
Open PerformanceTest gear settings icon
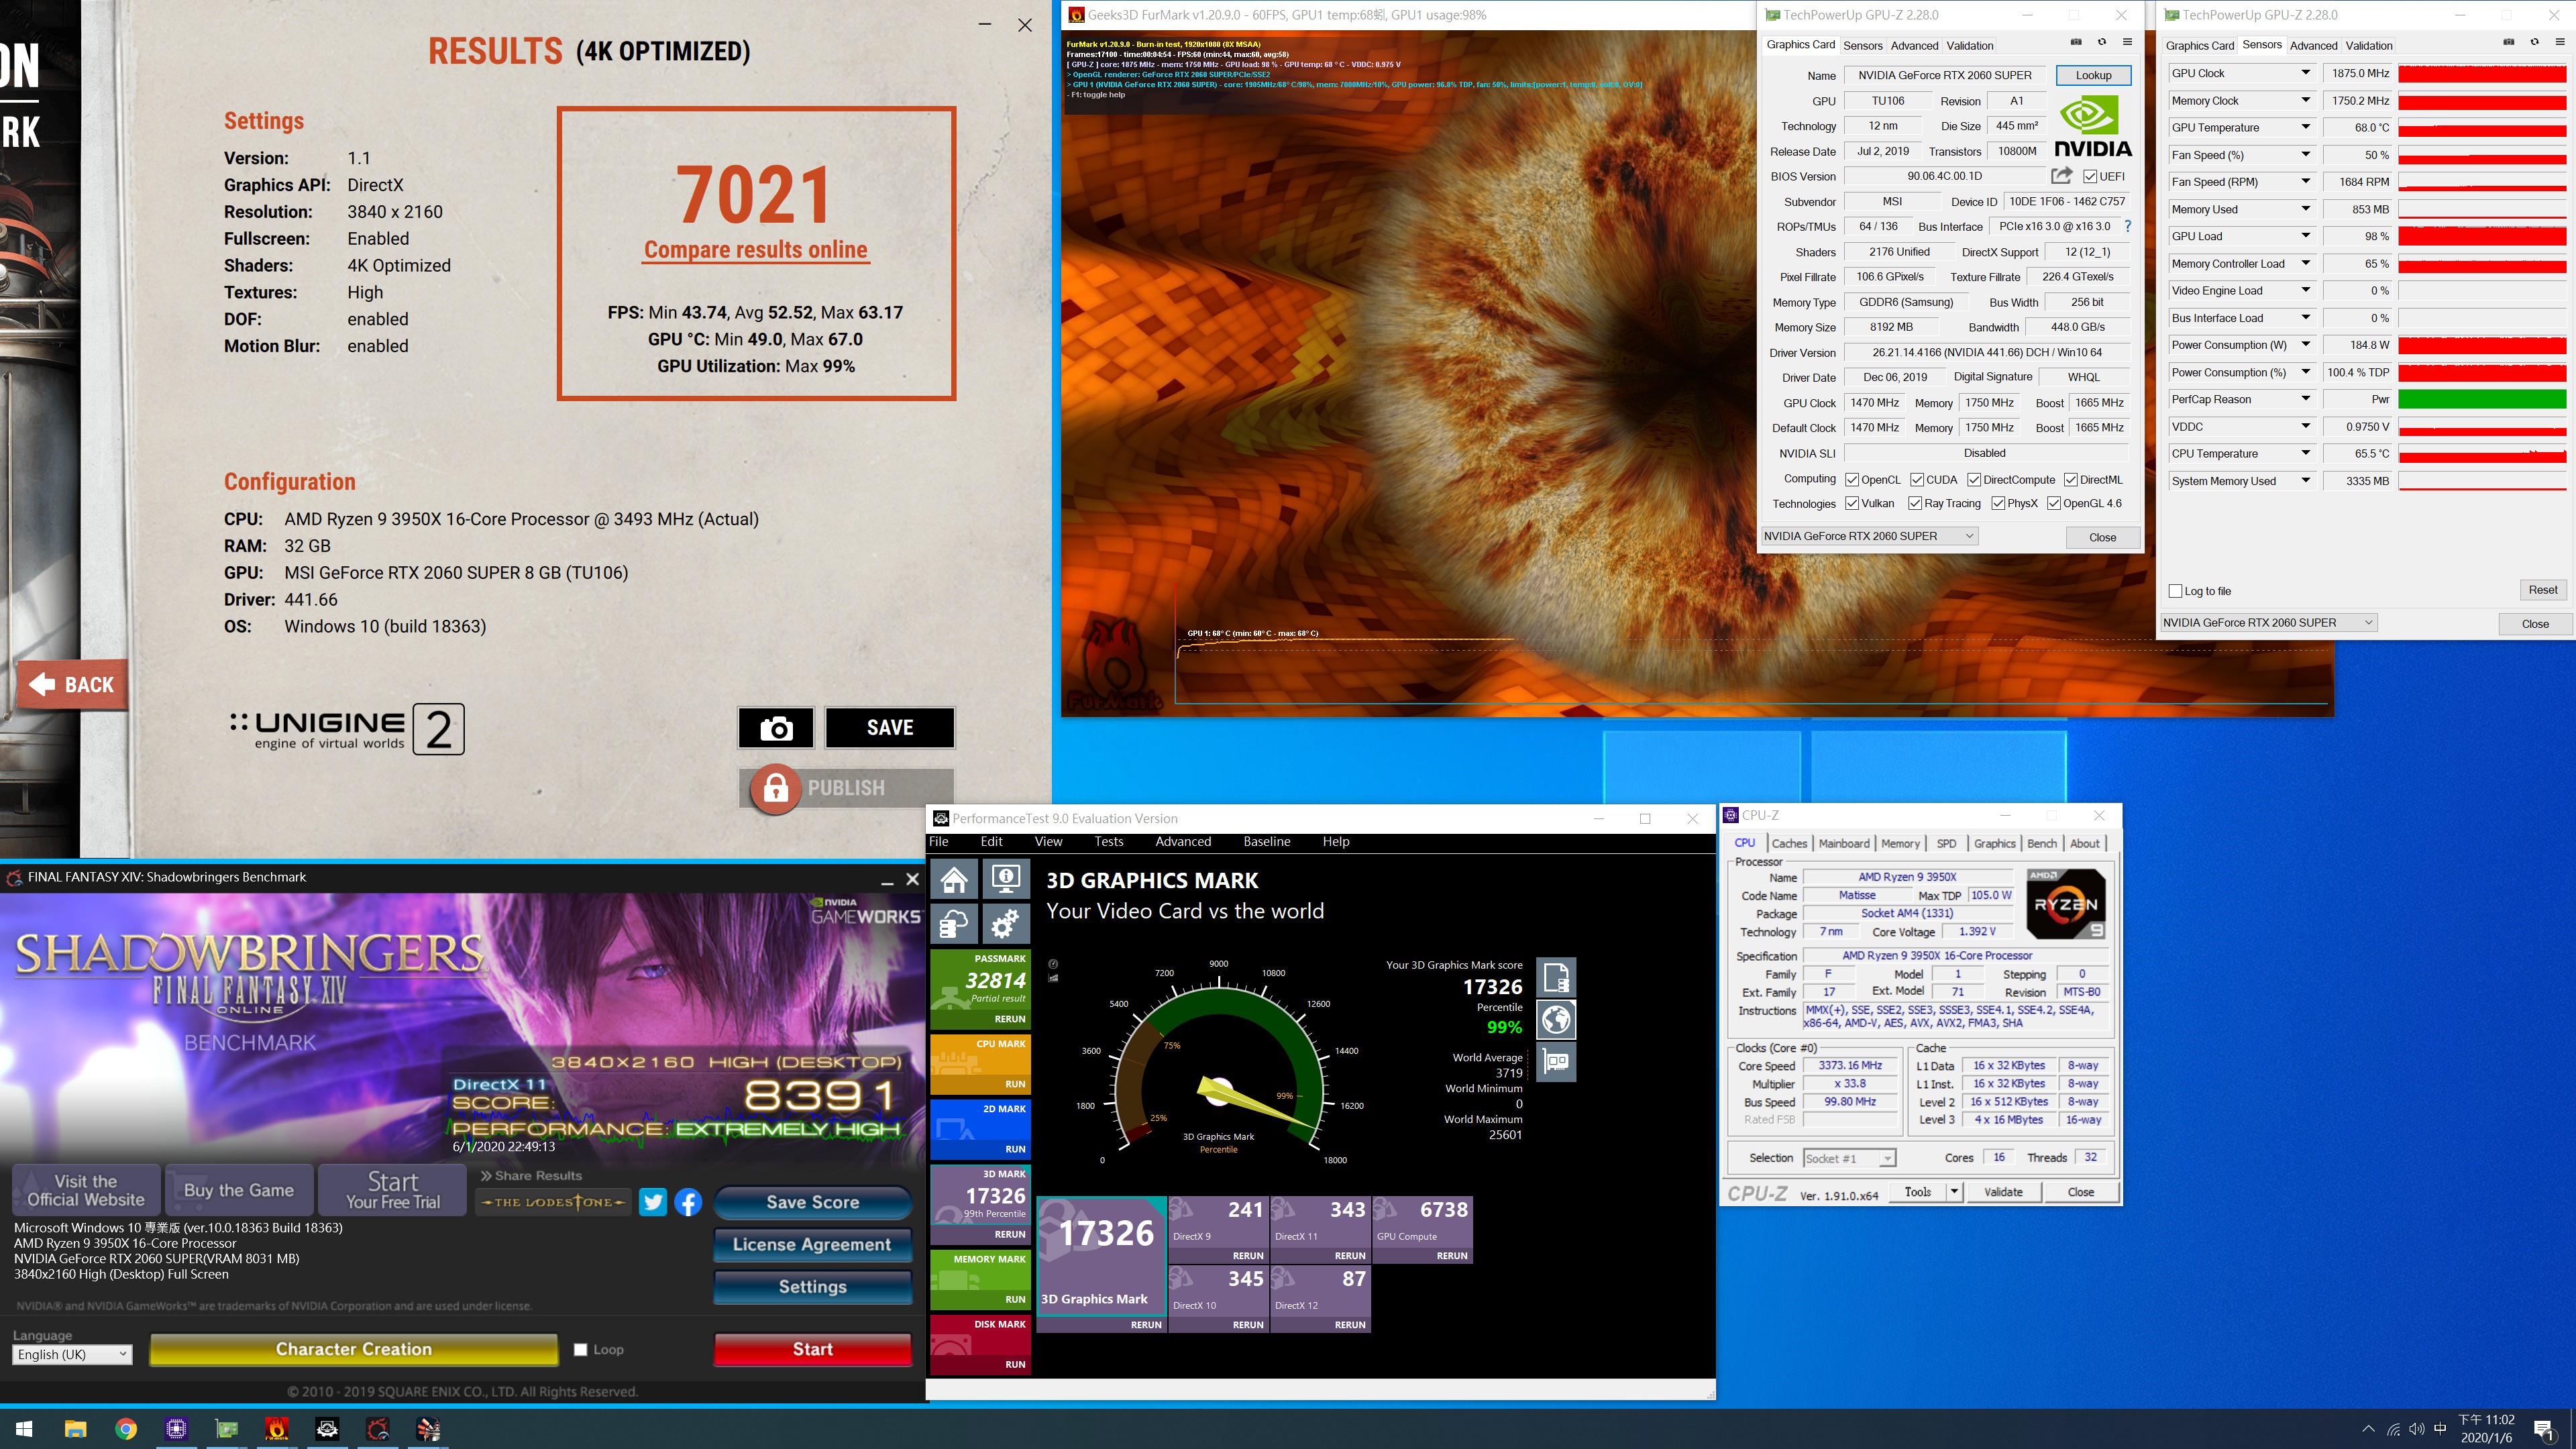click(x=1005, y=924)
